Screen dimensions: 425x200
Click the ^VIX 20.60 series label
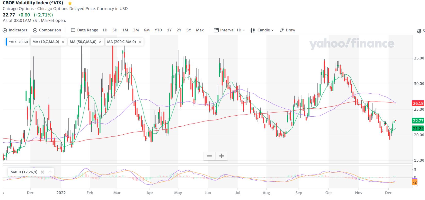(18, 42)
